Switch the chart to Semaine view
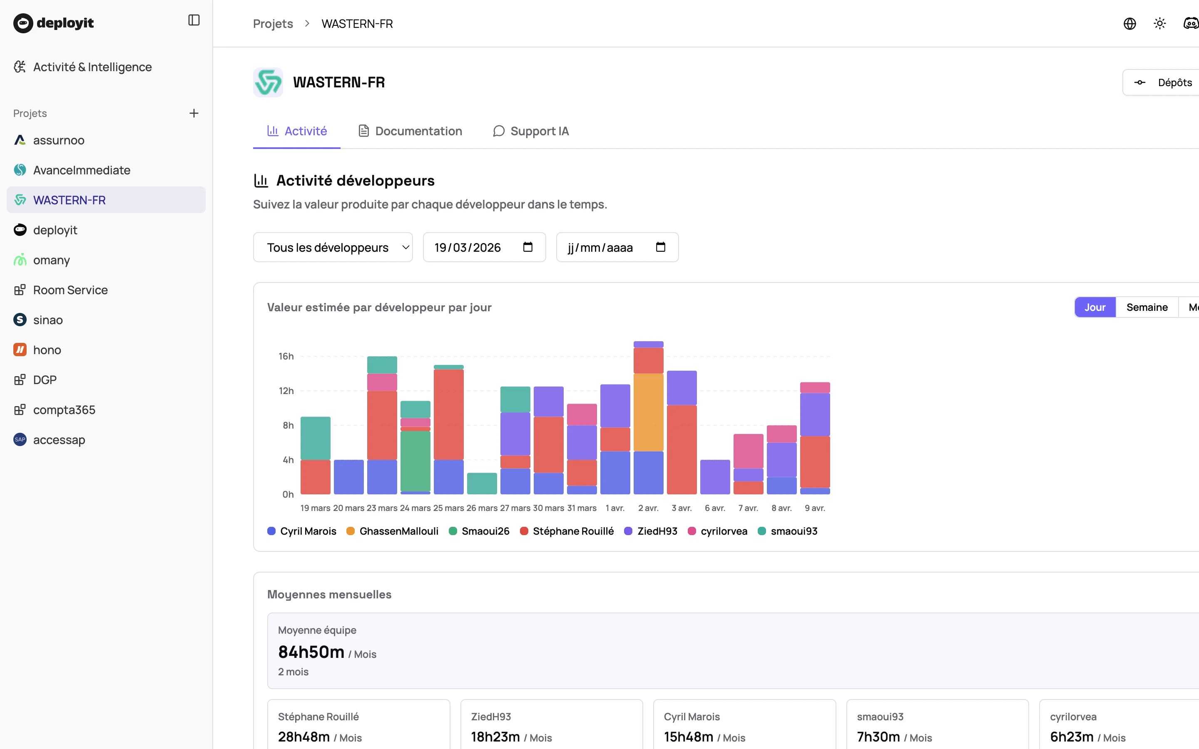Image resolution: width=1199 pixels, height=749 pixels. coord(1147,307)
